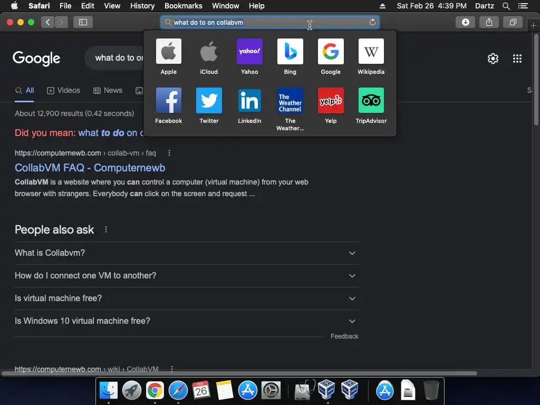Open System Preferences from the Dock
The height and width of the screenshot is (405, 540).
[x=271, y=390]
